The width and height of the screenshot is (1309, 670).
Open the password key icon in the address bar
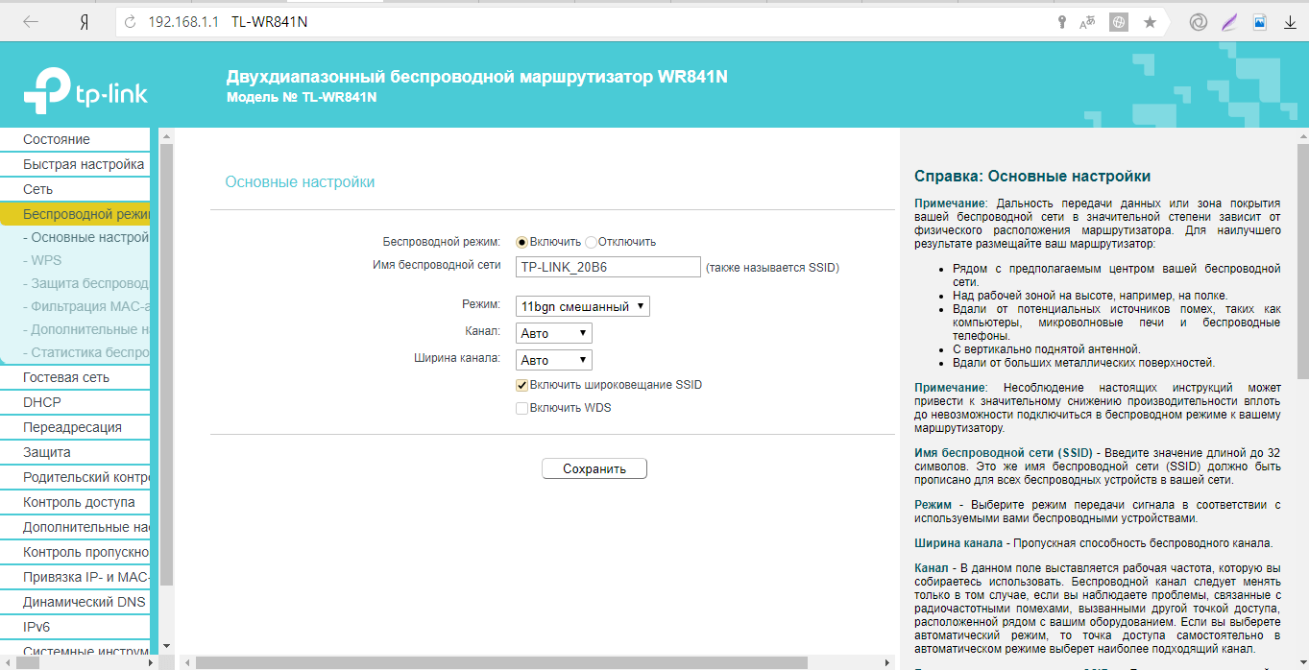(x=1061, y=22)
